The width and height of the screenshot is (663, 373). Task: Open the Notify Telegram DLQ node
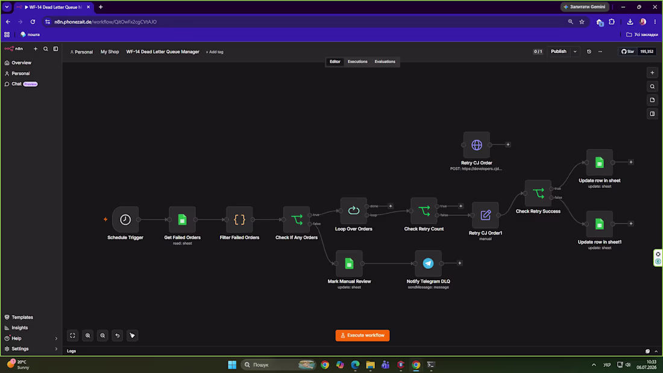click(428, 263)
